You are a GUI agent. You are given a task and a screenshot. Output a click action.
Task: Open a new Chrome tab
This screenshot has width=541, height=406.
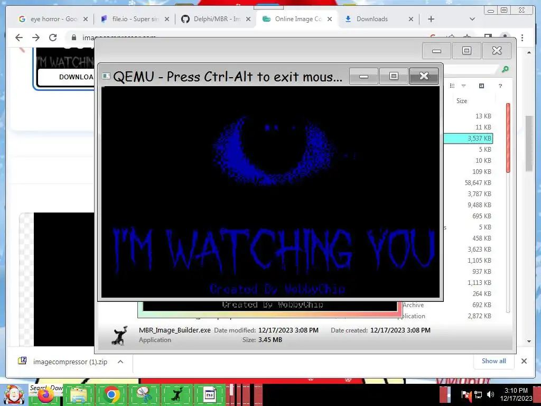431,19
